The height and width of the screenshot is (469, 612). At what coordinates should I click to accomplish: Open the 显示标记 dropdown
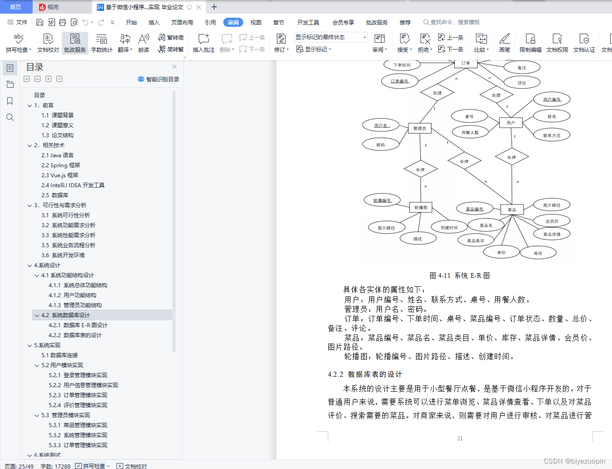click(314, 49)
